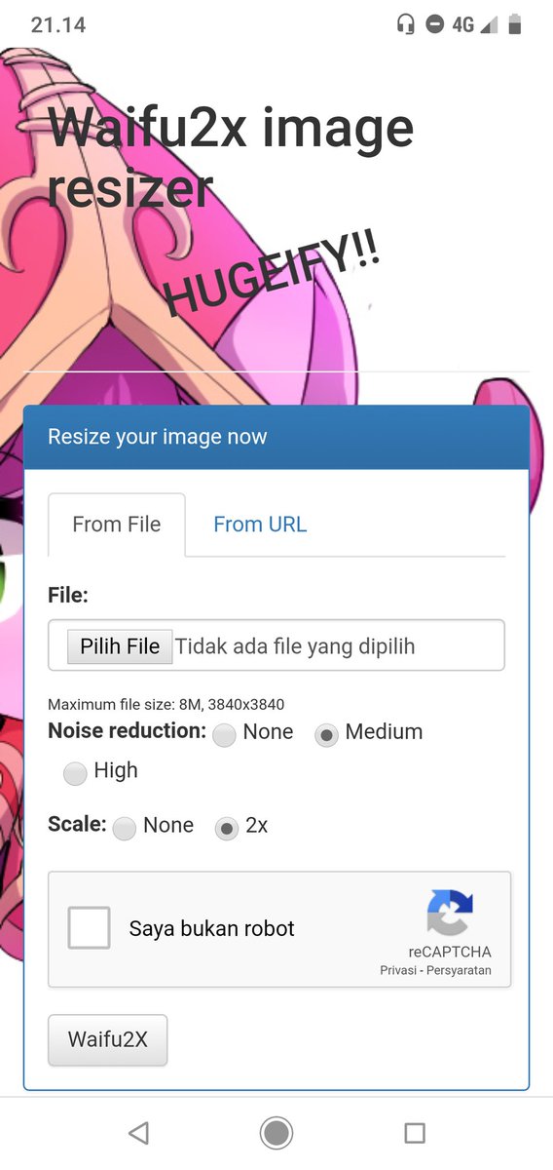The height and width of the screenshot is (1170, 553).
Task: Select Medium noise reduction
Action: 327,735
